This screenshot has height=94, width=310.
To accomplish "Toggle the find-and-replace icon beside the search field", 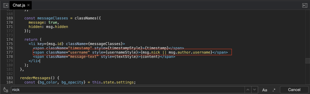I will point(5,90).
